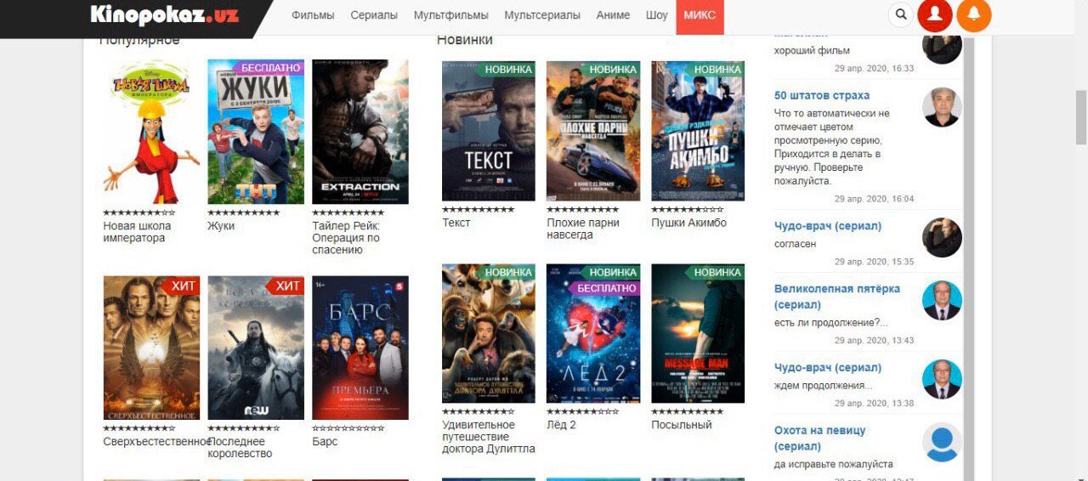Click the Удивительное путешествие доктора Дулиттла title
Screen dimensions: 1088x481
489,437
